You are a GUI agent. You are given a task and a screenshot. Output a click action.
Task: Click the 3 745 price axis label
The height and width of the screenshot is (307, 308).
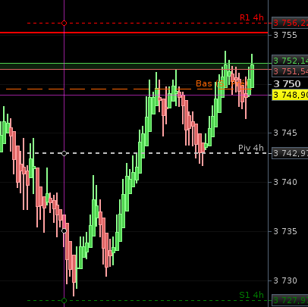[285, 133]
